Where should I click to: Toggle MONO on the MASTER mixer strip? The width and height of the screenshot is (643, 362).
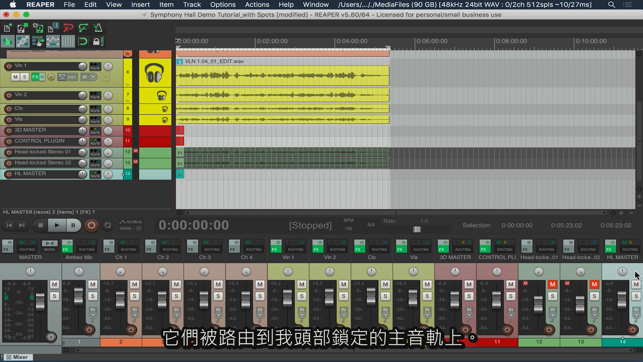pos(49,246)
